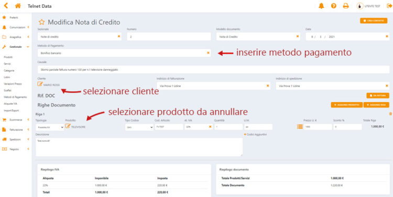Click into the Numero input field

point(169,37)
